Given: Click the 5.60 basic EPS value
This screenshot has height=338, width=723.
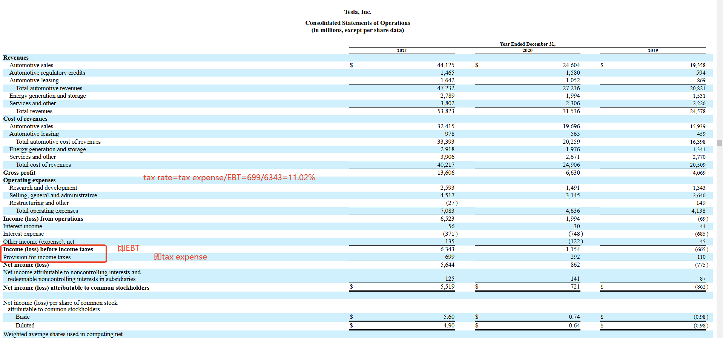Looking at the screenshot, I should (x=449, y=317).
